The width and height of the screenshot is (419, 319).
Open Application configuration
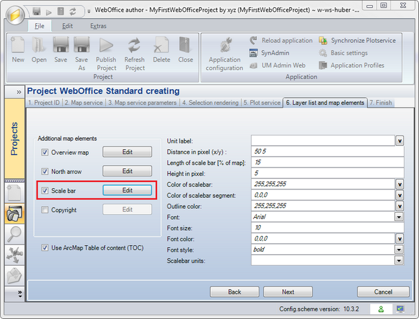coord(224,54)
